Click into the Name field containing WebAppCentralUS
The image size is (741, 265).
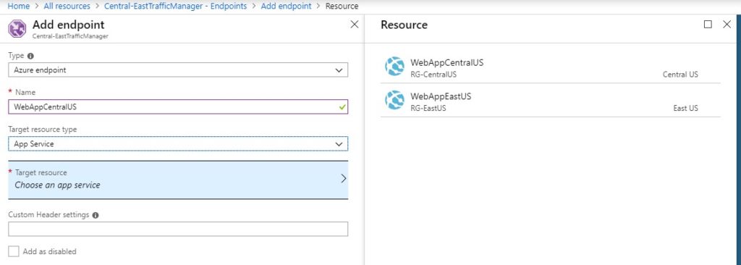pyautogui.click(x=178, y=107)
